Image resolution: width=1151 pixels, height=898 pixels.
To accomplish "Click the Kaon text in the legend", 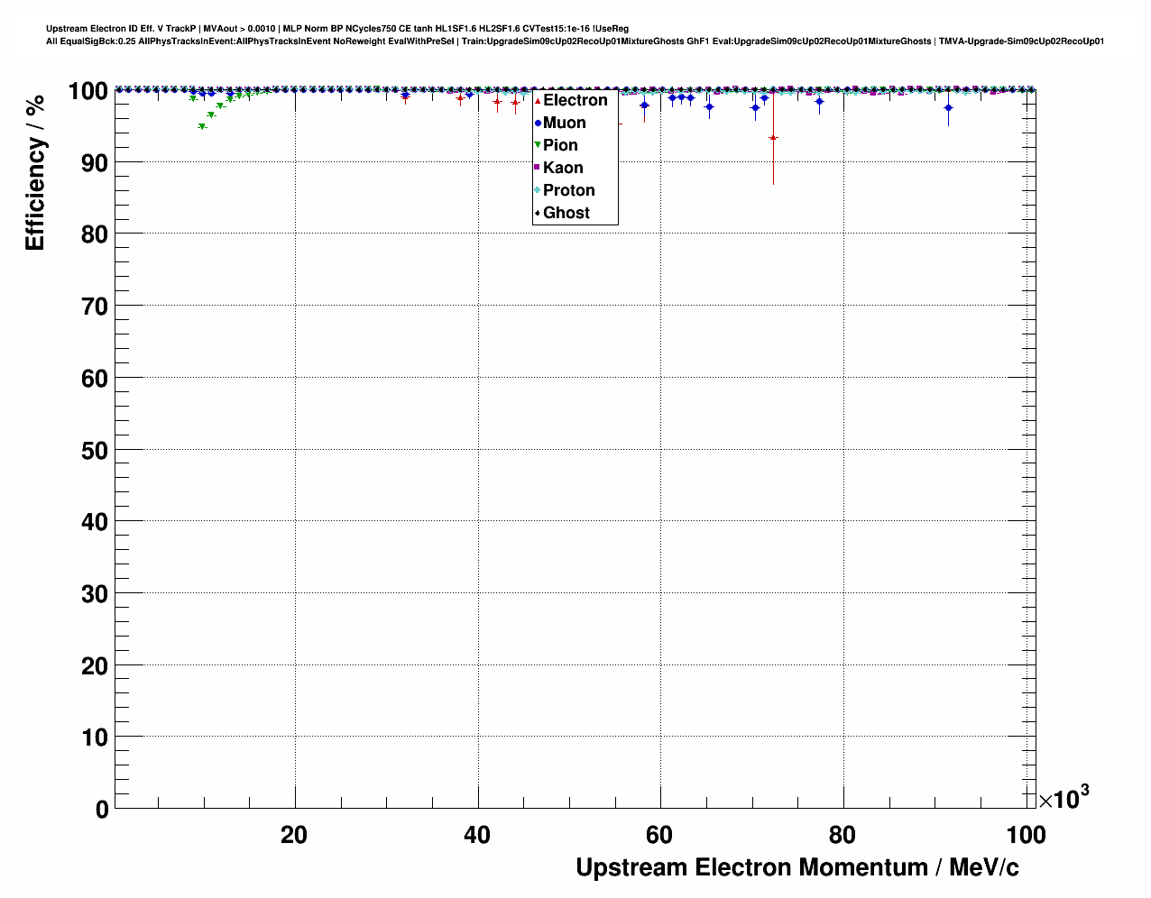I will click(x=563, y=168).
